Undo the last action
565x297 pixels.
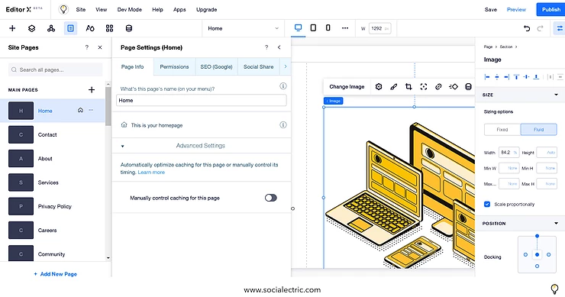pyautogui.click(x=527, y=28)
